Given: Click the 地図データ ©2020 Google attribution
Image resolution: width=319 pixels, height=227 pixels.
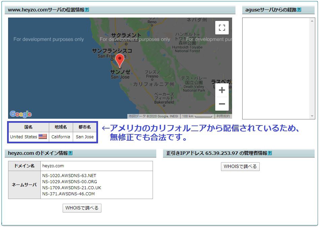Looking at the screenshot, I should [x=153, y=116].
